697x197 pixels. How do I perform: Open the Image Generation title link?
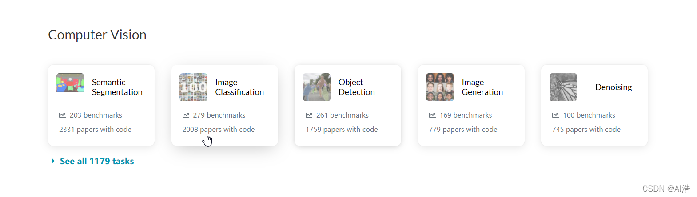point(482,87)
